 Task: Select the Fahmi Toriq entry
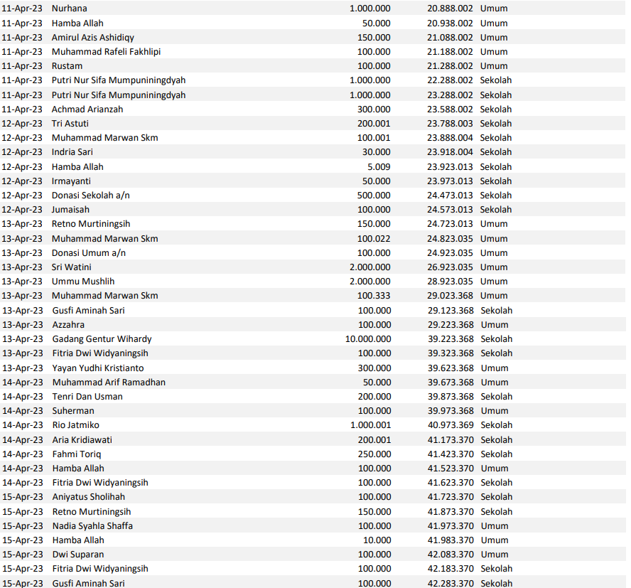pos(77,454)
